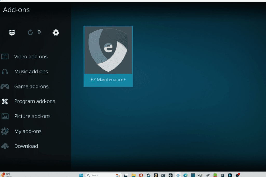266x177 pixels.
Task: Click the tools icon for Program add-ons
Action: coord(5,101)
